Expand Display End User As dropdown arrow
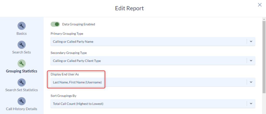The width and height of the screenshot is (266, 114). [x=251, y=82]
